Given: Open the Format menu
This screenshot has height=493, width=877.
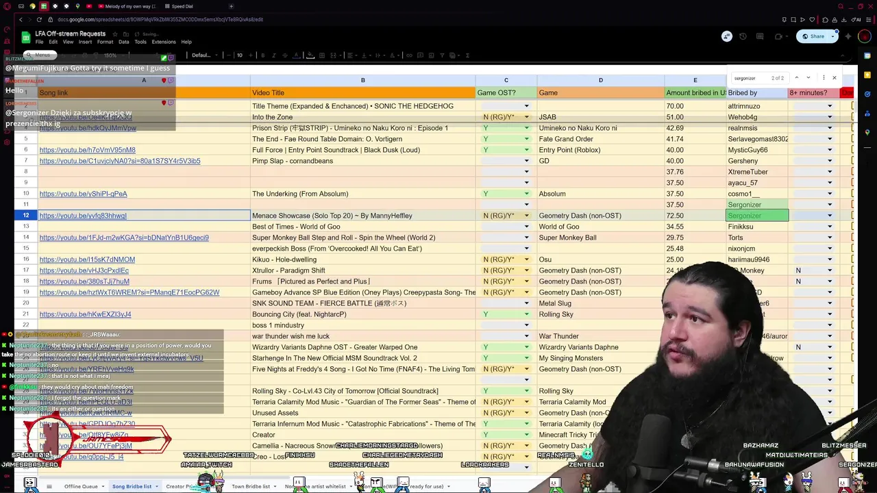Looking at the screenshot, I should (105, 42).
